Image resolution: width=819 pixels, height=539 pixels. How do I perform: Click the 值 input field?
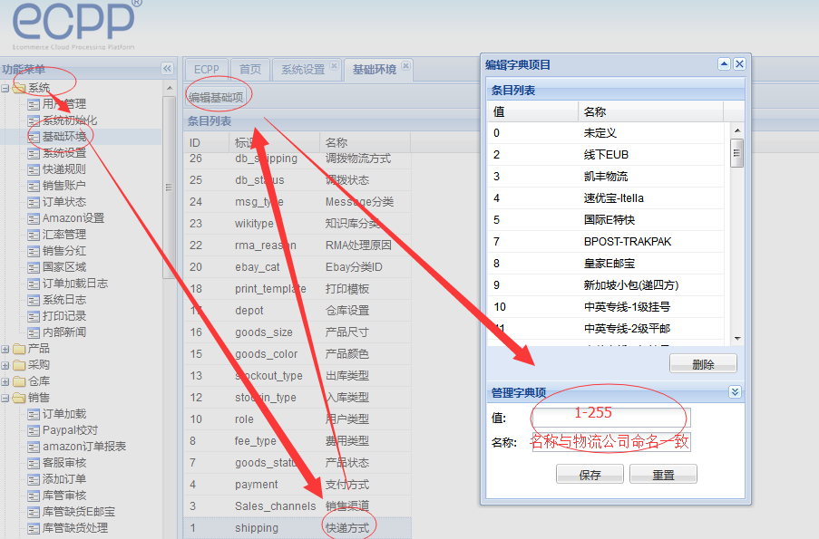click(x=610, y=418)
